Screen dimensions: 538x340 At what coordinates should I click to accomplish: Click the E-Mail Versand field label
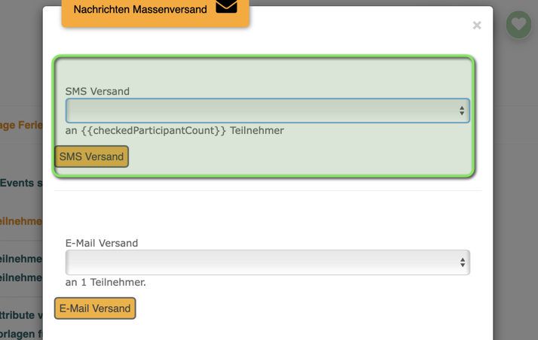[102, 243]
